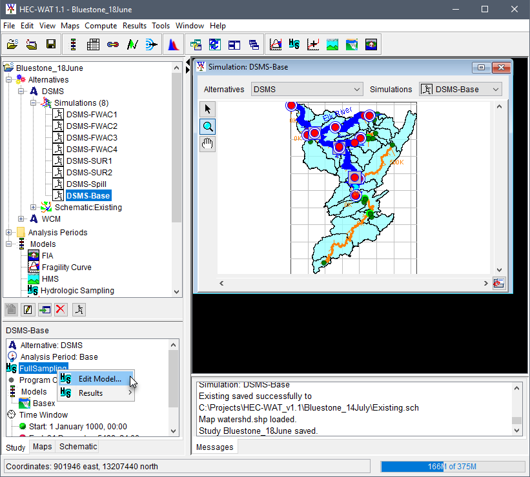Click the frequency curve histogram toolbar icon
The height and width of the screenshot is (477, 530).
(173, 44)
